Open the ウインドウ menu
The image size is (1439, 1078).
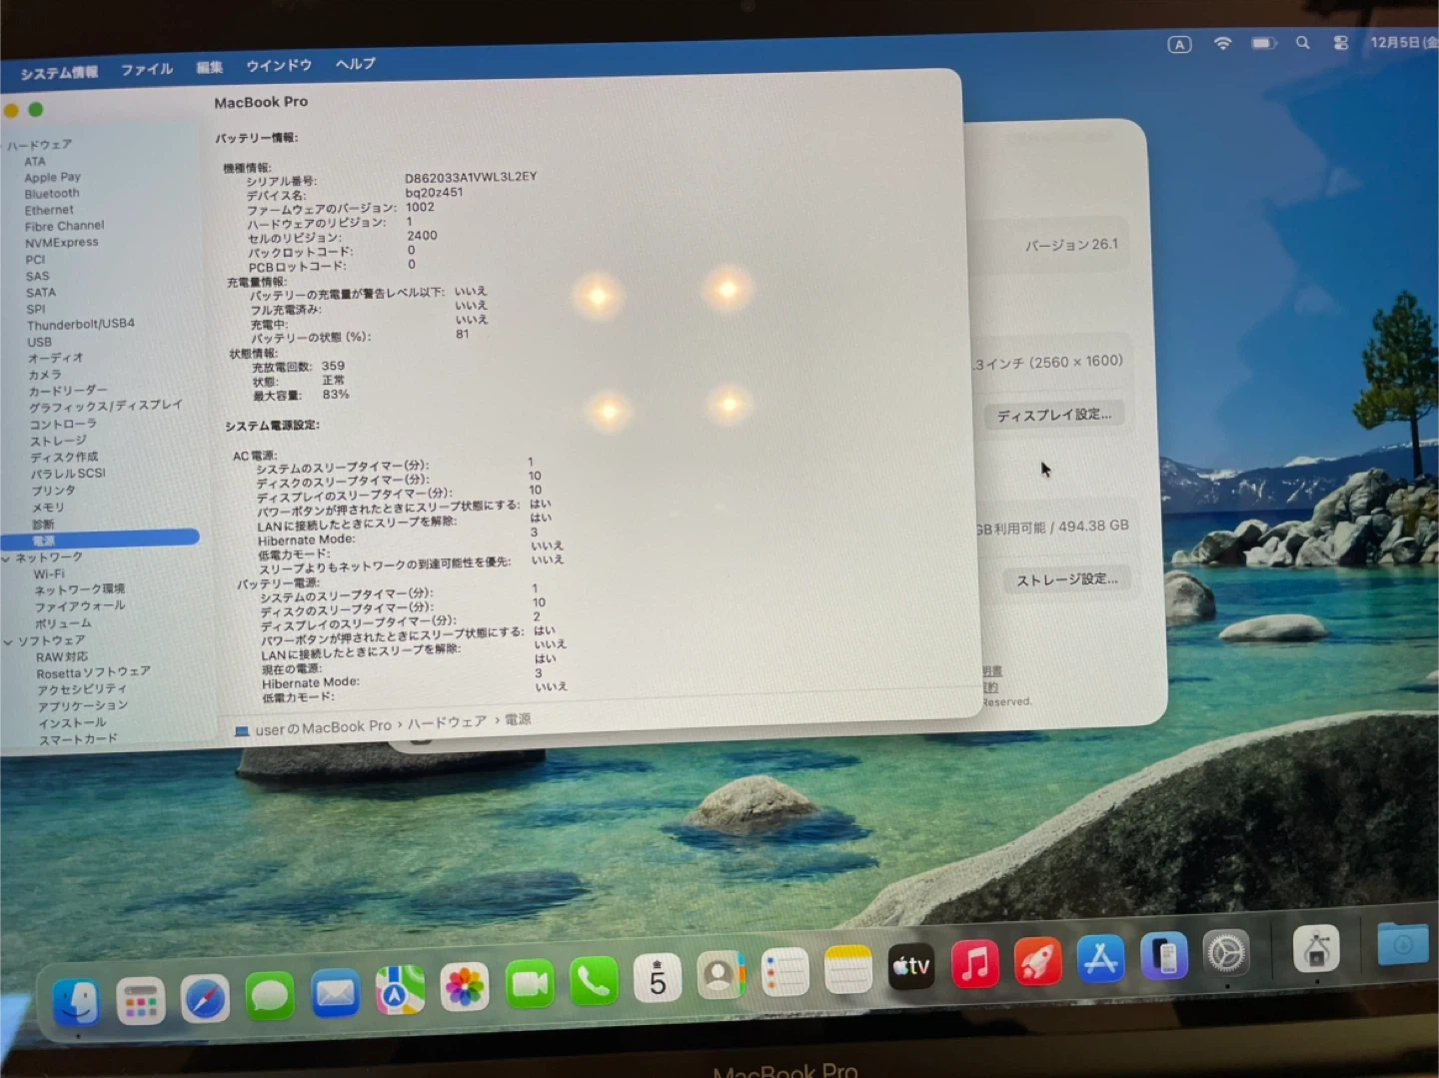pyautogui.click(x=279, y=66)
